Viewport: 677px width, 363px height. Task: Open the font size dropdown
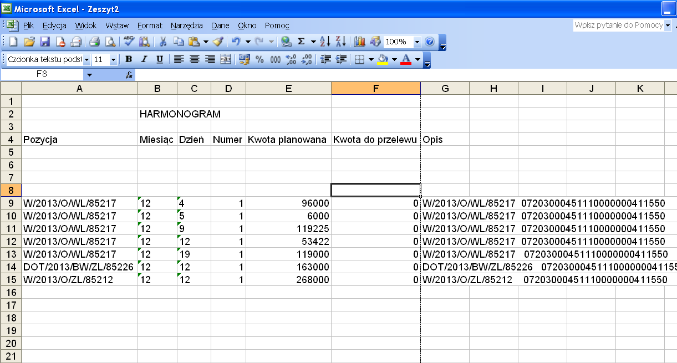(113, 59)
